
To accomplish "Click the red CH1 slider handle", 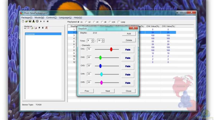I will point(111,49).
